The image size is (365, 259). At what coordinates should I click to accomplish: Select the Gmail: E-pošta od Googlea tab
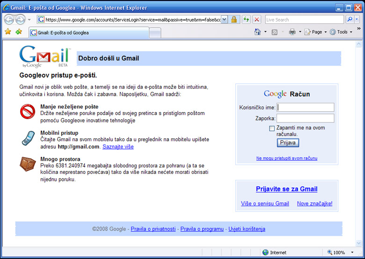coord(89,33)
